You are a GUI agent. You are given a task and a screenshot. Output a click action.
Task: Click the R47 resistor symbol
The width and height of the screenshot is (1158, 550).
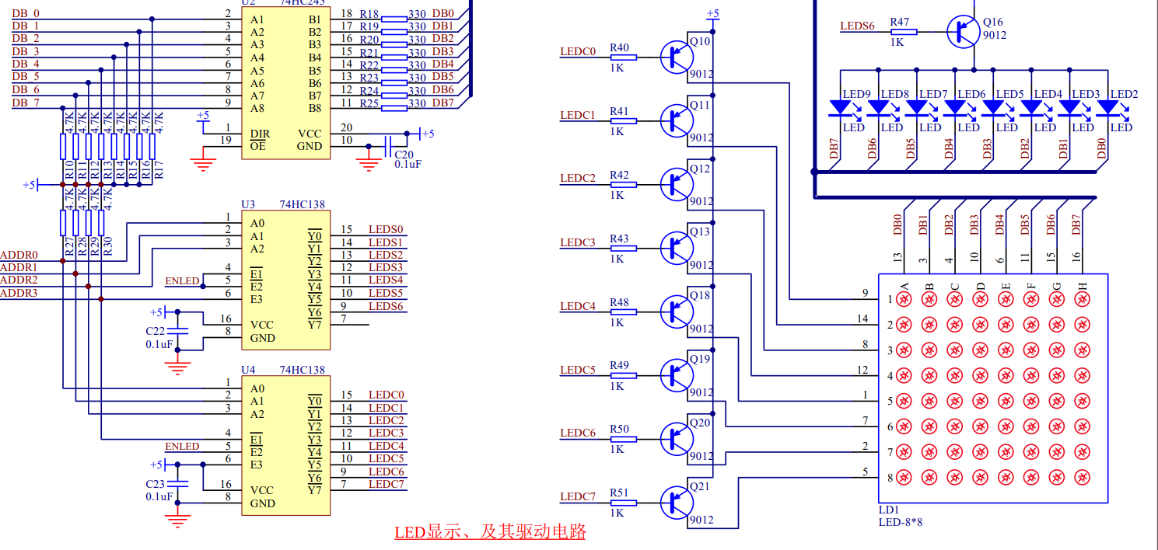click(904, 32)
